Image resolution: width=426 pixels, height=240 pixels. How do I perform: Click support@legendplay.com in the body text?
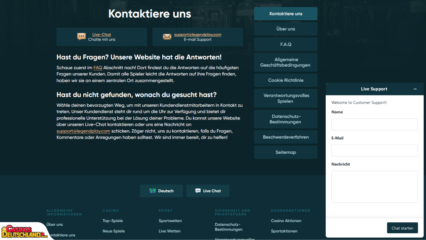pyautogui.click(x=83, y=131)
